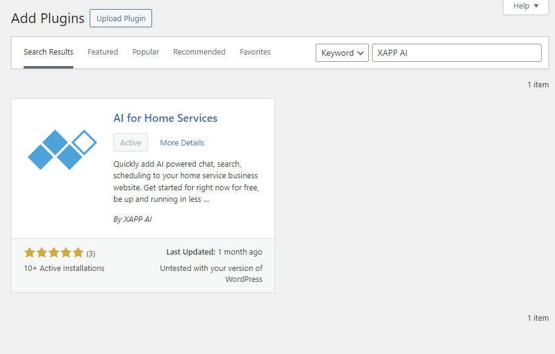Image resolution: width=555 pixels, height=354 pixels.
Task: Click the disabled Active button
Action: pyautogui.click(x=131, y=142)
